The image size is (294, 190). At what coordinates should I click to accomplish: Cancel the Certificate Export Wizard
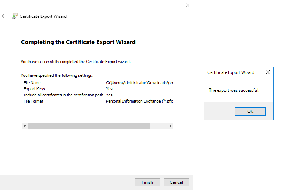(176, 182)
